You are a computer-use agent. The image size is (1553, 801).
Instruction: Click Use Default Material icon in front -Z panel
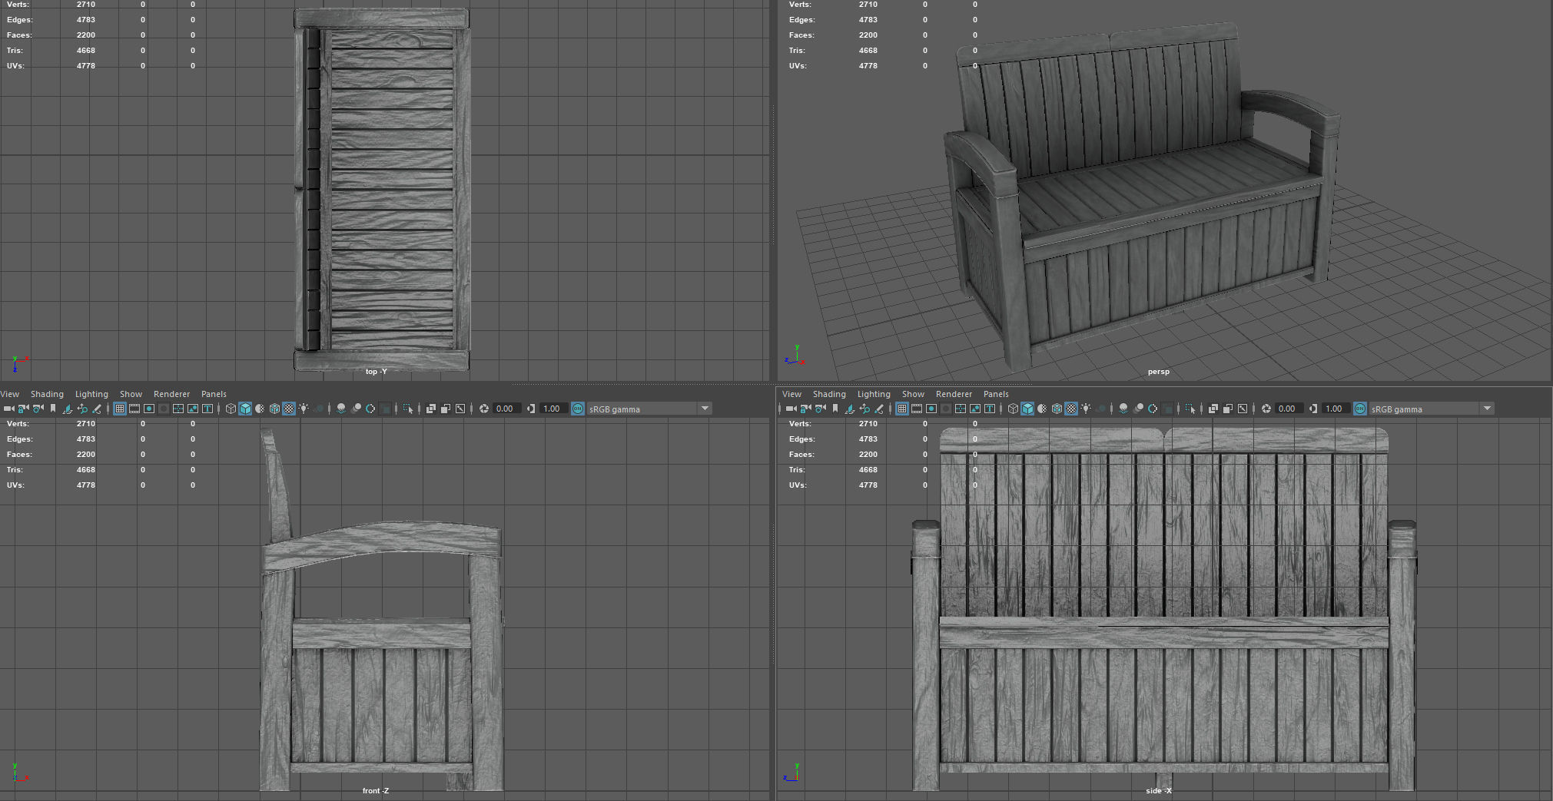tap(260, 409)
